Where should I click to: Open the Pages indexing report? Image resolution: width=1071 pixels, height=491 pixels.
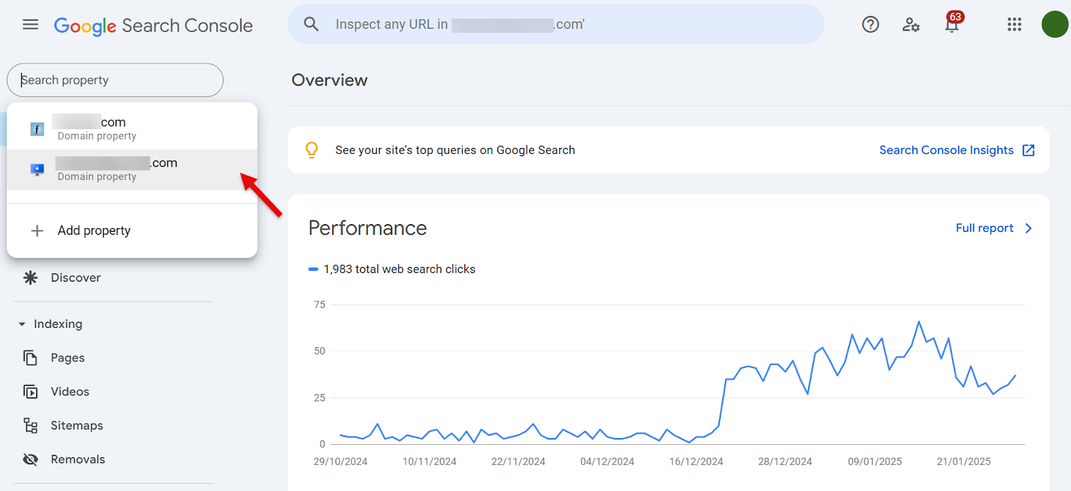68,358
